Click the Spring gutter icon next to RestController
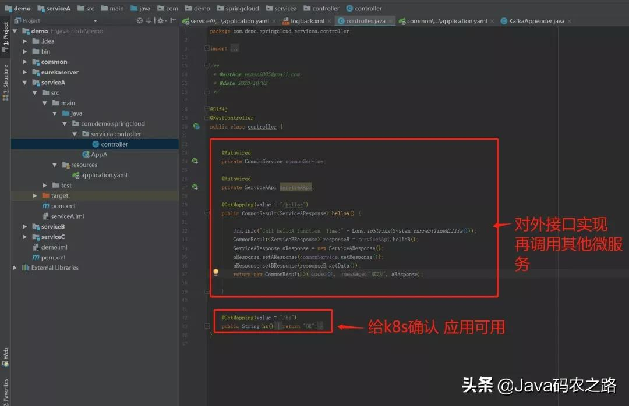This screenshot has height=406, width=629. [196, 126]
